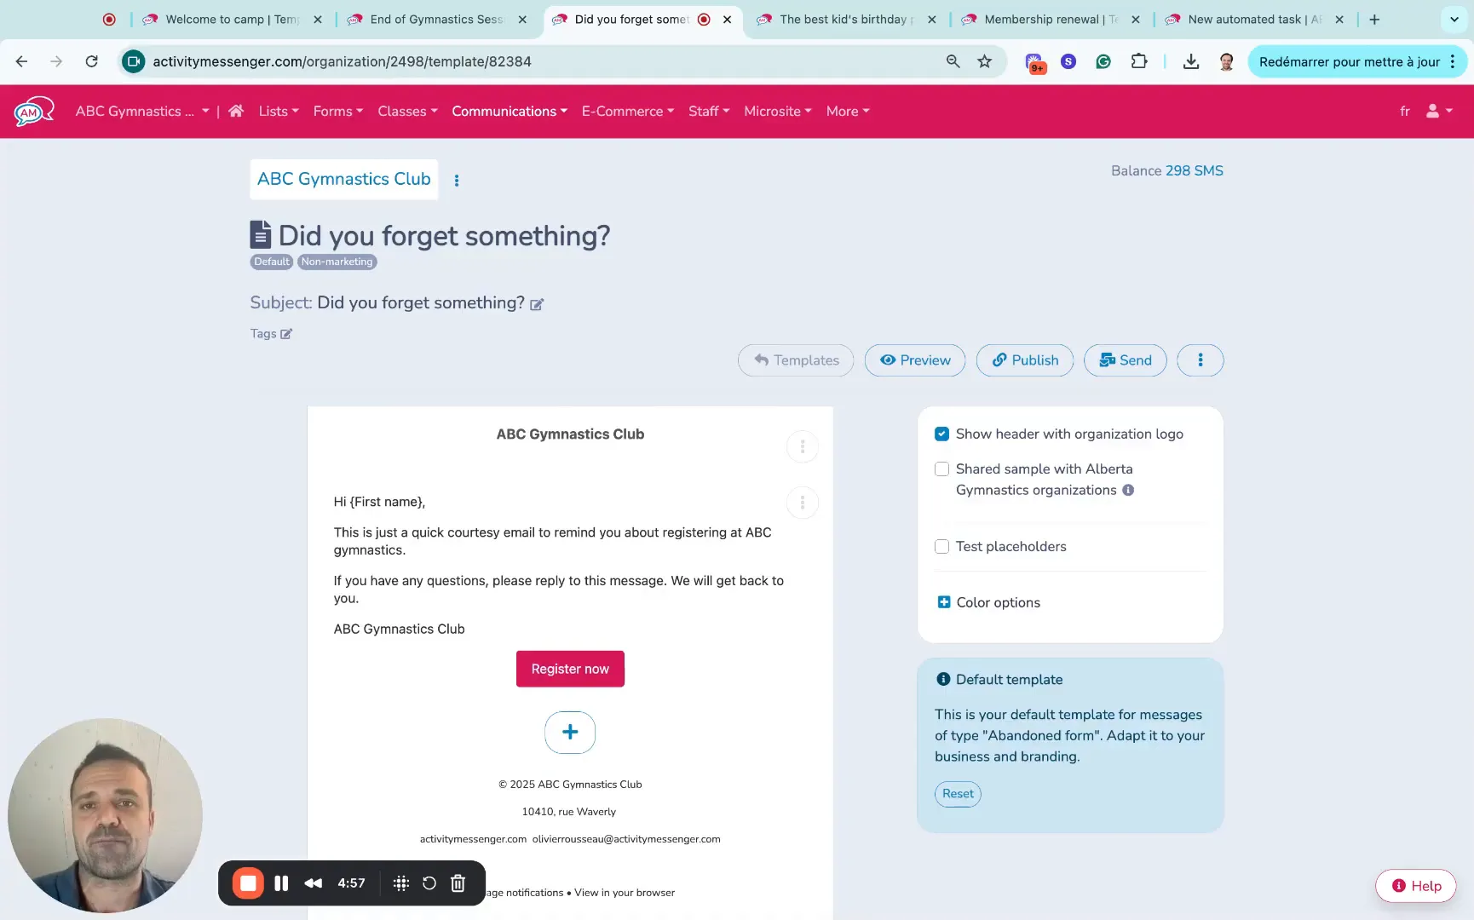The height and width of the screenshot is (920, 1474).
Task: Click the user account icon in top bar
Action: click(1438, 111)
